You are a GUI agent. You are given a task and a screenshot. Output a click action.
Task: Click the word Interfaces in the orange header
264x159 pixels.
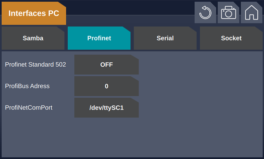tap(27, 13)
